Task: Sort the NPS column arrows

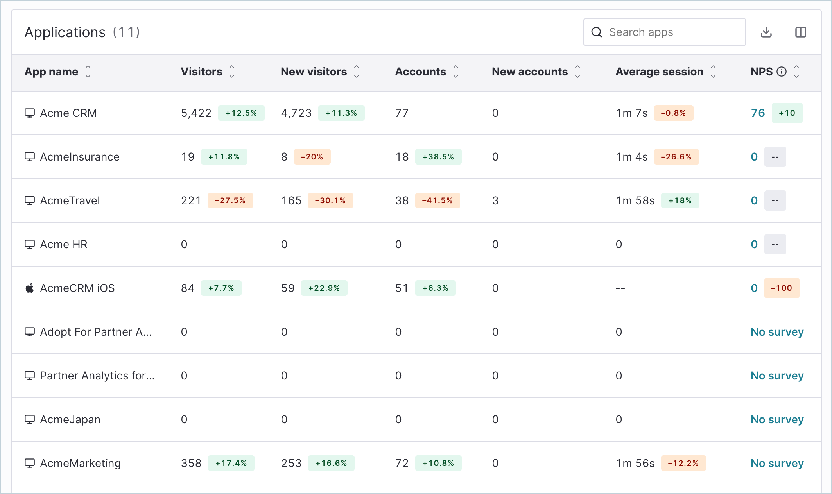Action: tap(796, 72)
